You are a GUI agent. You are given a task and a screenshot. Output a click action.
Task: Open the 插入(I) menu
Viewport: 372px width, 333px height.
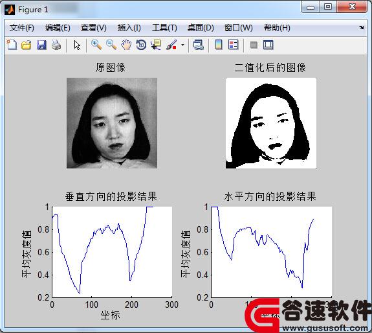[x=129, y=28]
